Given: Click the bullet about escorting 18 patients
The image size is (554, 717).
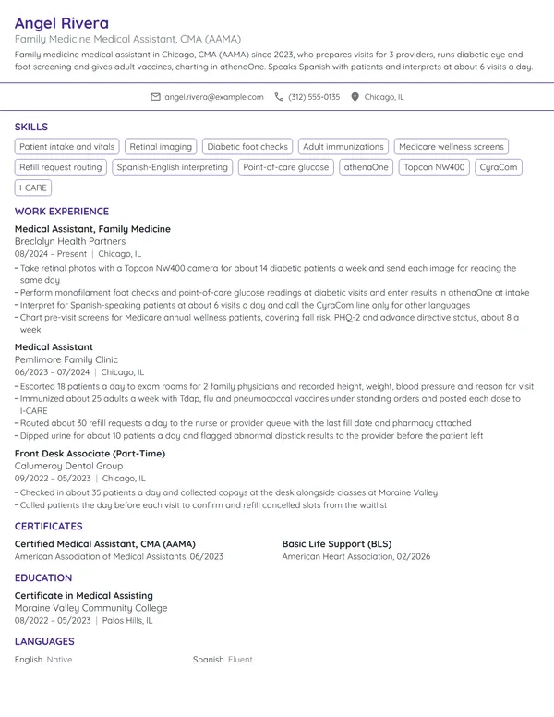Looking at the screenshot, I should [274, 386].
